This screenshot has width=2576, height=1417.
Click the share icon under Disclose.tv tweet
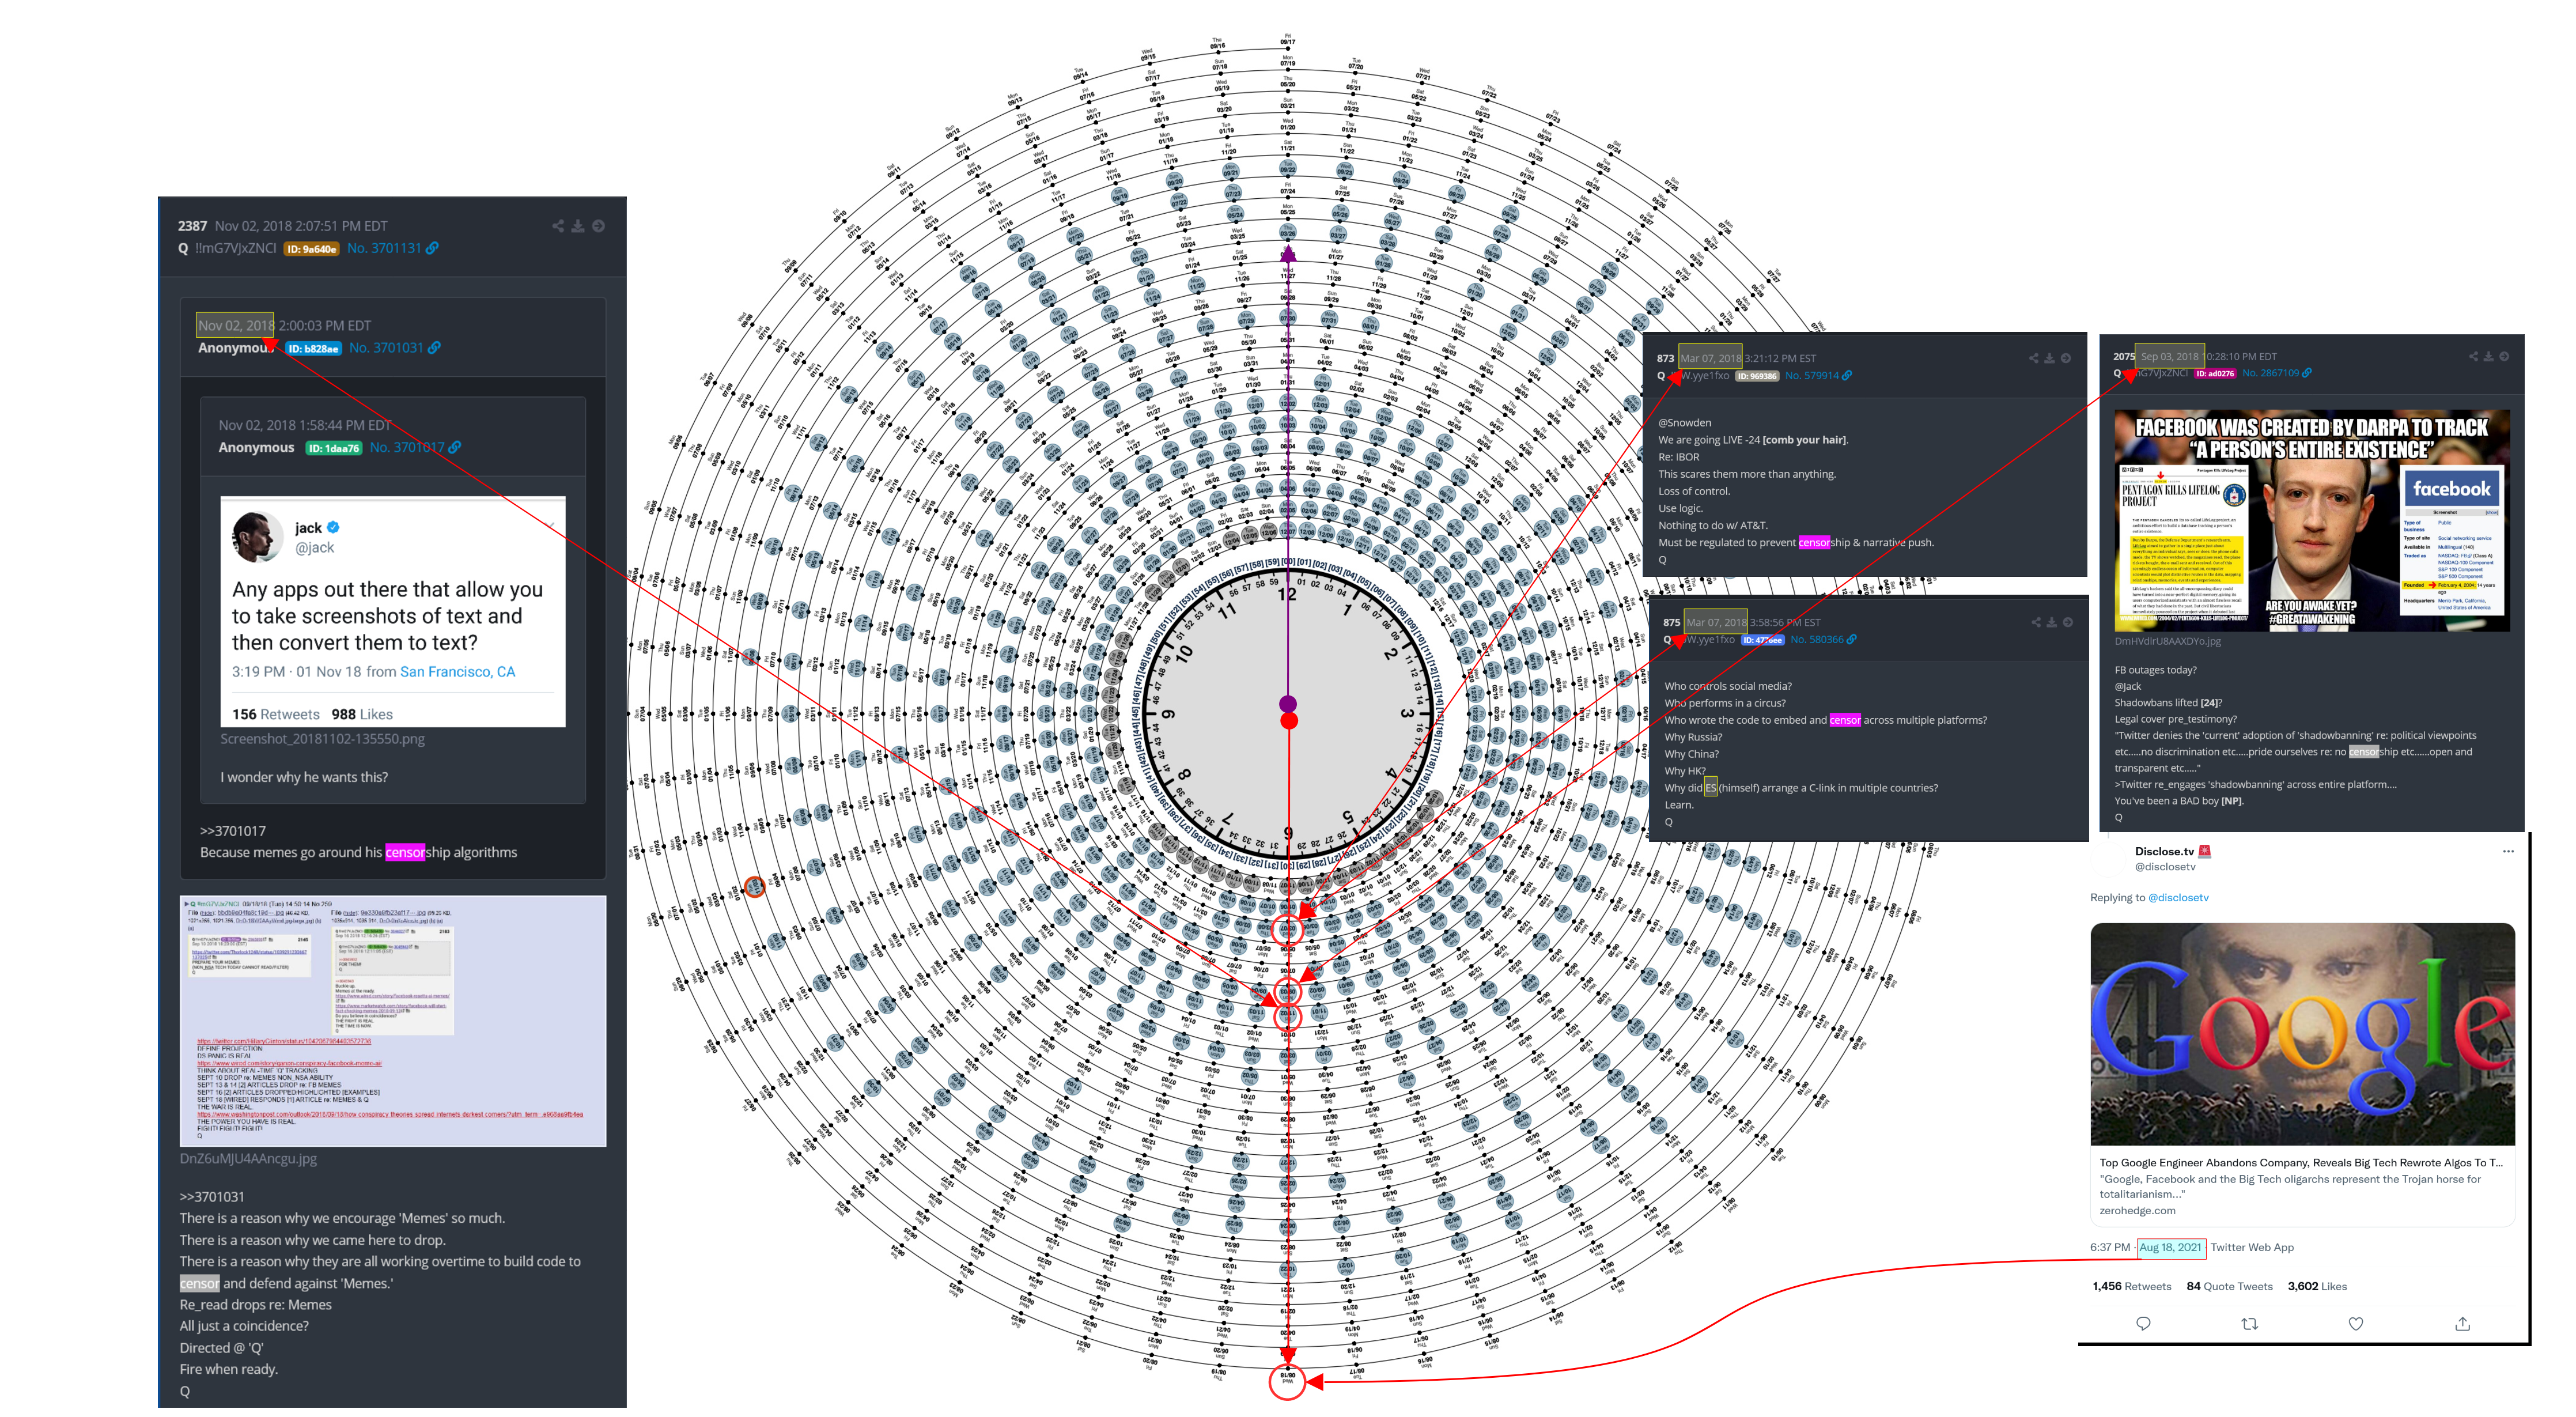click(x=2462, y=1323)
